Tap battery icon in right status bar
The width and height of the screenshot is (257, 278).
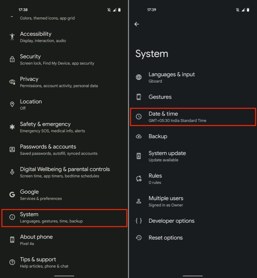[248, 10]
